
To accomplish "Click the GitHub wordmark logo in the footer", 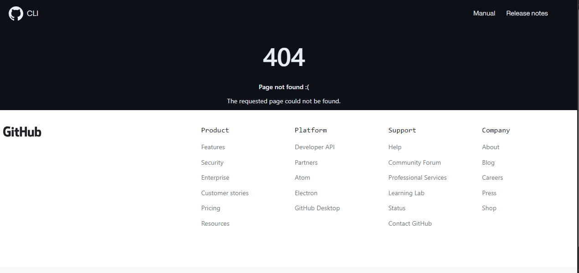I will [22, 131].
